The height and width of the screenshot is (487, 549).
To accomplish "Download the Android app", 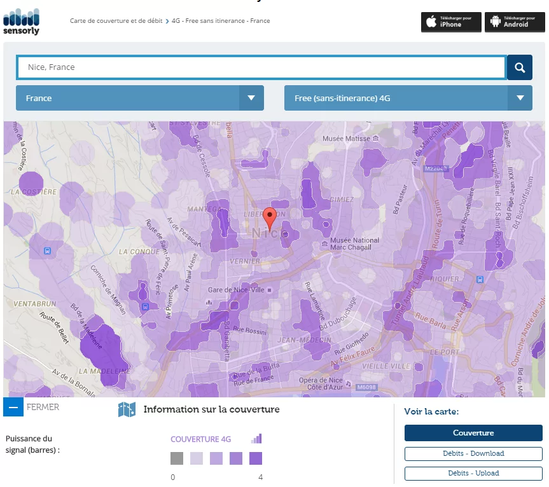I will coord(514,22).
